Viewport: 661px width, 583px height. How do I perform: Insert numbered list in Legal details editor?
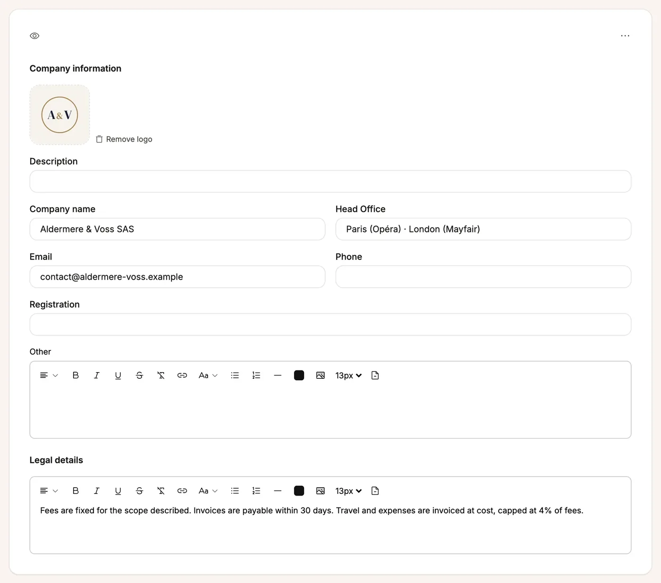[256, 491]
